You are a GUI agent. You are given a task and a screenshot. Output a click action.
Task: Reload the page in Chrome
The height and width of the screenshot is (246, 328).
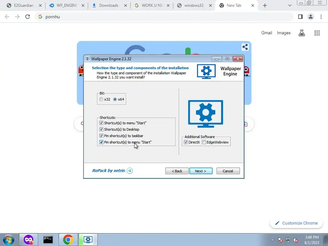click(x=28, y=17)
